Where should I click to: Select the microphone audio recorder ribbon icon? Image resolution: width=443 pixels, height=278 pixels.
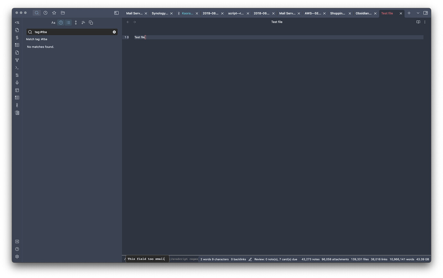(17, 83)
